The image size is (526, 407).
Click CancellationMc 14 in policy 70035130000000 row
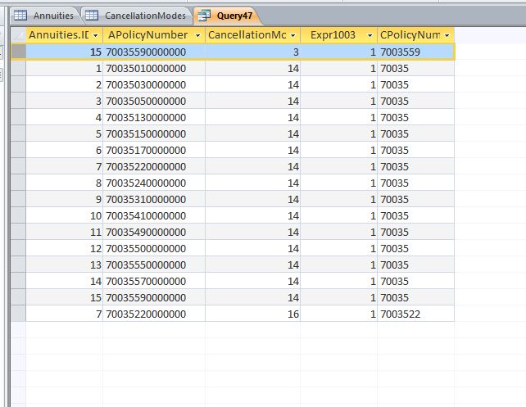click(x=252, y=118)
